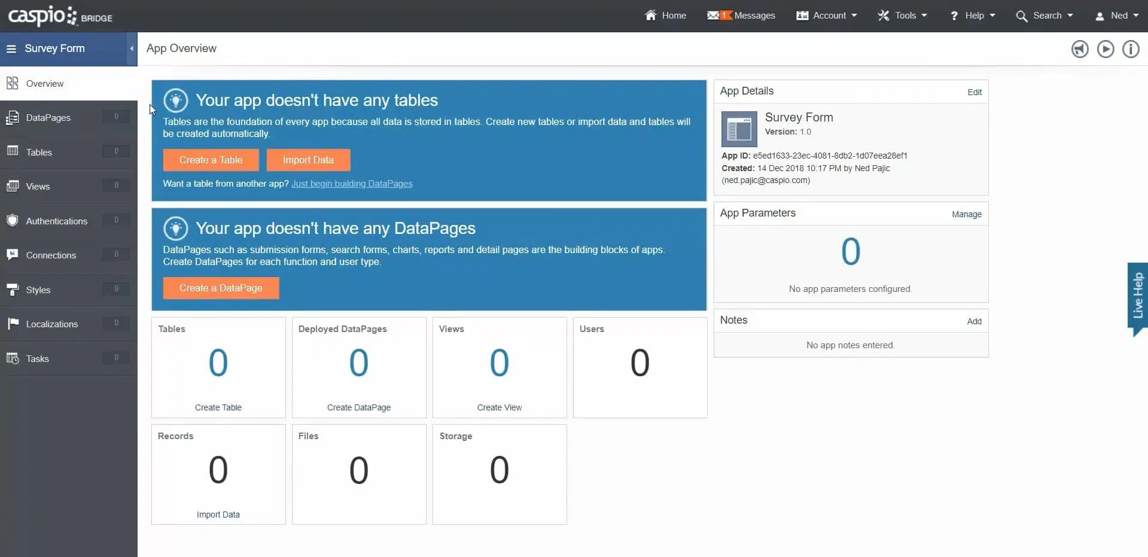1148x557 pixels.
Task: Click the Create a Table button
Action: pyautogui.click(x=211, y=160)
